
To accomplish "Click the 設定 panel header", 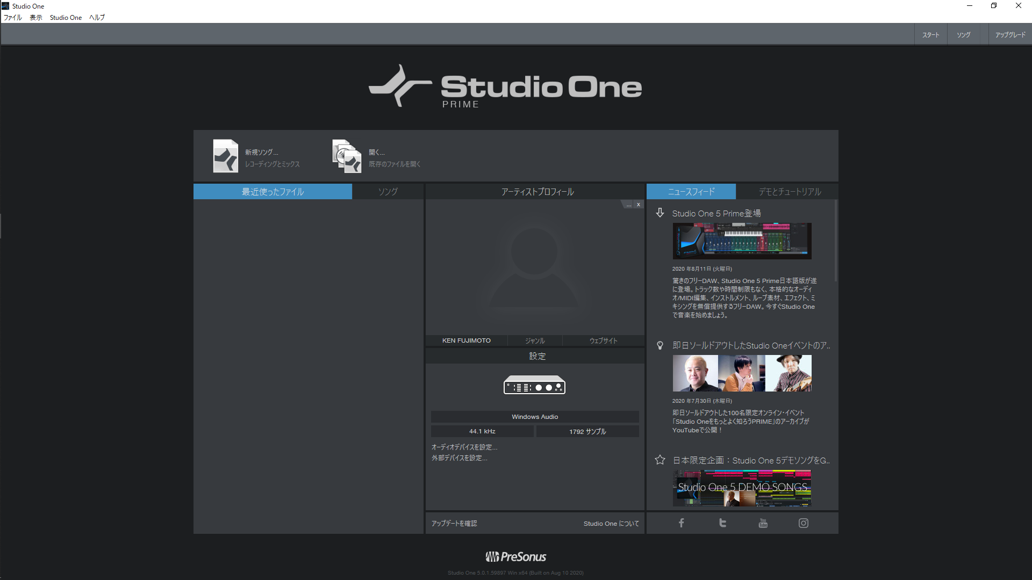I will coord(537,356).
